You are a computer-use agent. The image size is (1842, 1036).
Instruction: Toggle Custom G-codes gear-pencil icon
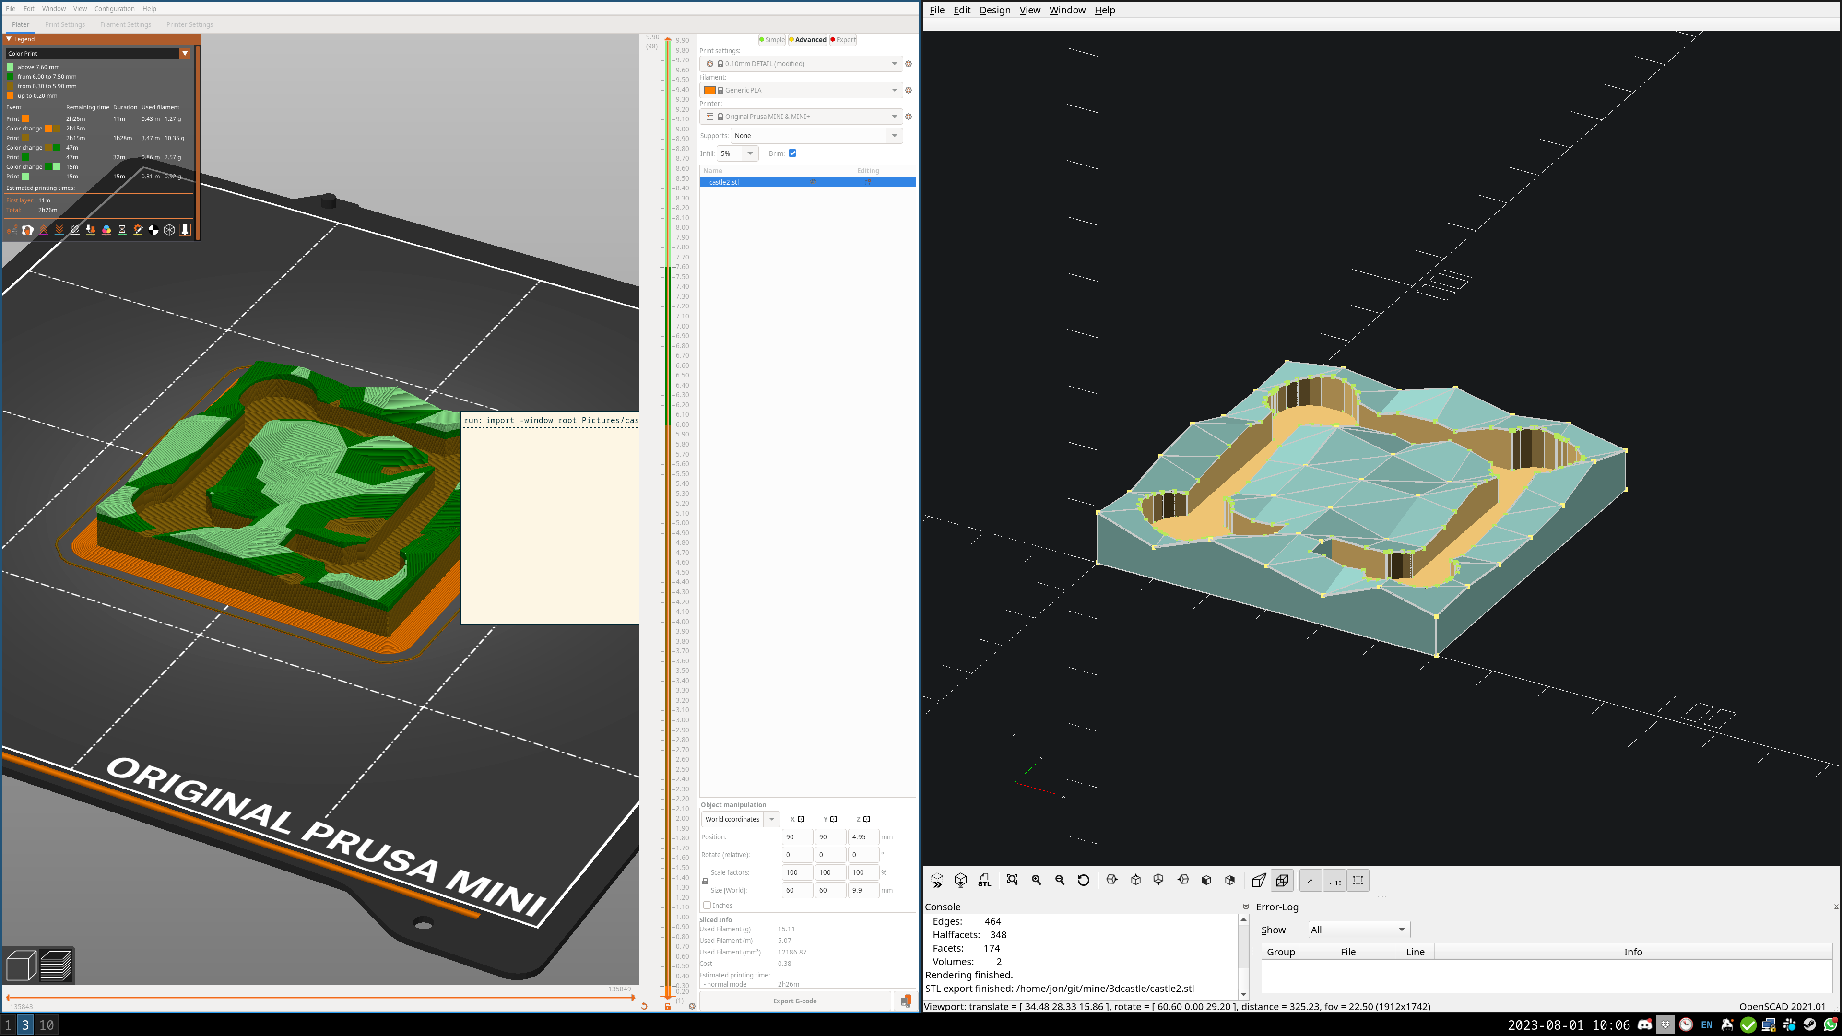(x=138, y=230)
